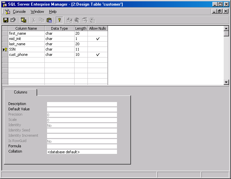Select the SSN row key selector
231x179 pixels.
[5, 50]
